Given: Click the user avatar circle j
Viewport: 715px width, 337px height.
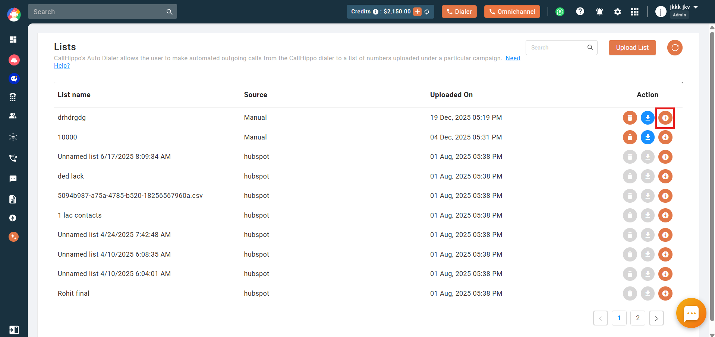Looking at the screenshot, I should point(661,12).
